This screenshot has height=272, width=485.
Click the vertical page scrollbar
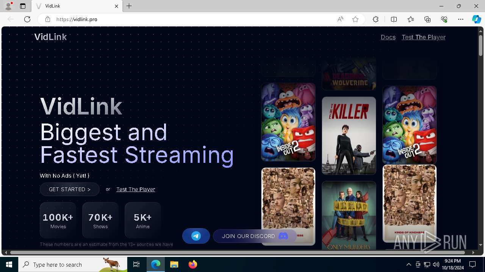click(x=481, y=45)
